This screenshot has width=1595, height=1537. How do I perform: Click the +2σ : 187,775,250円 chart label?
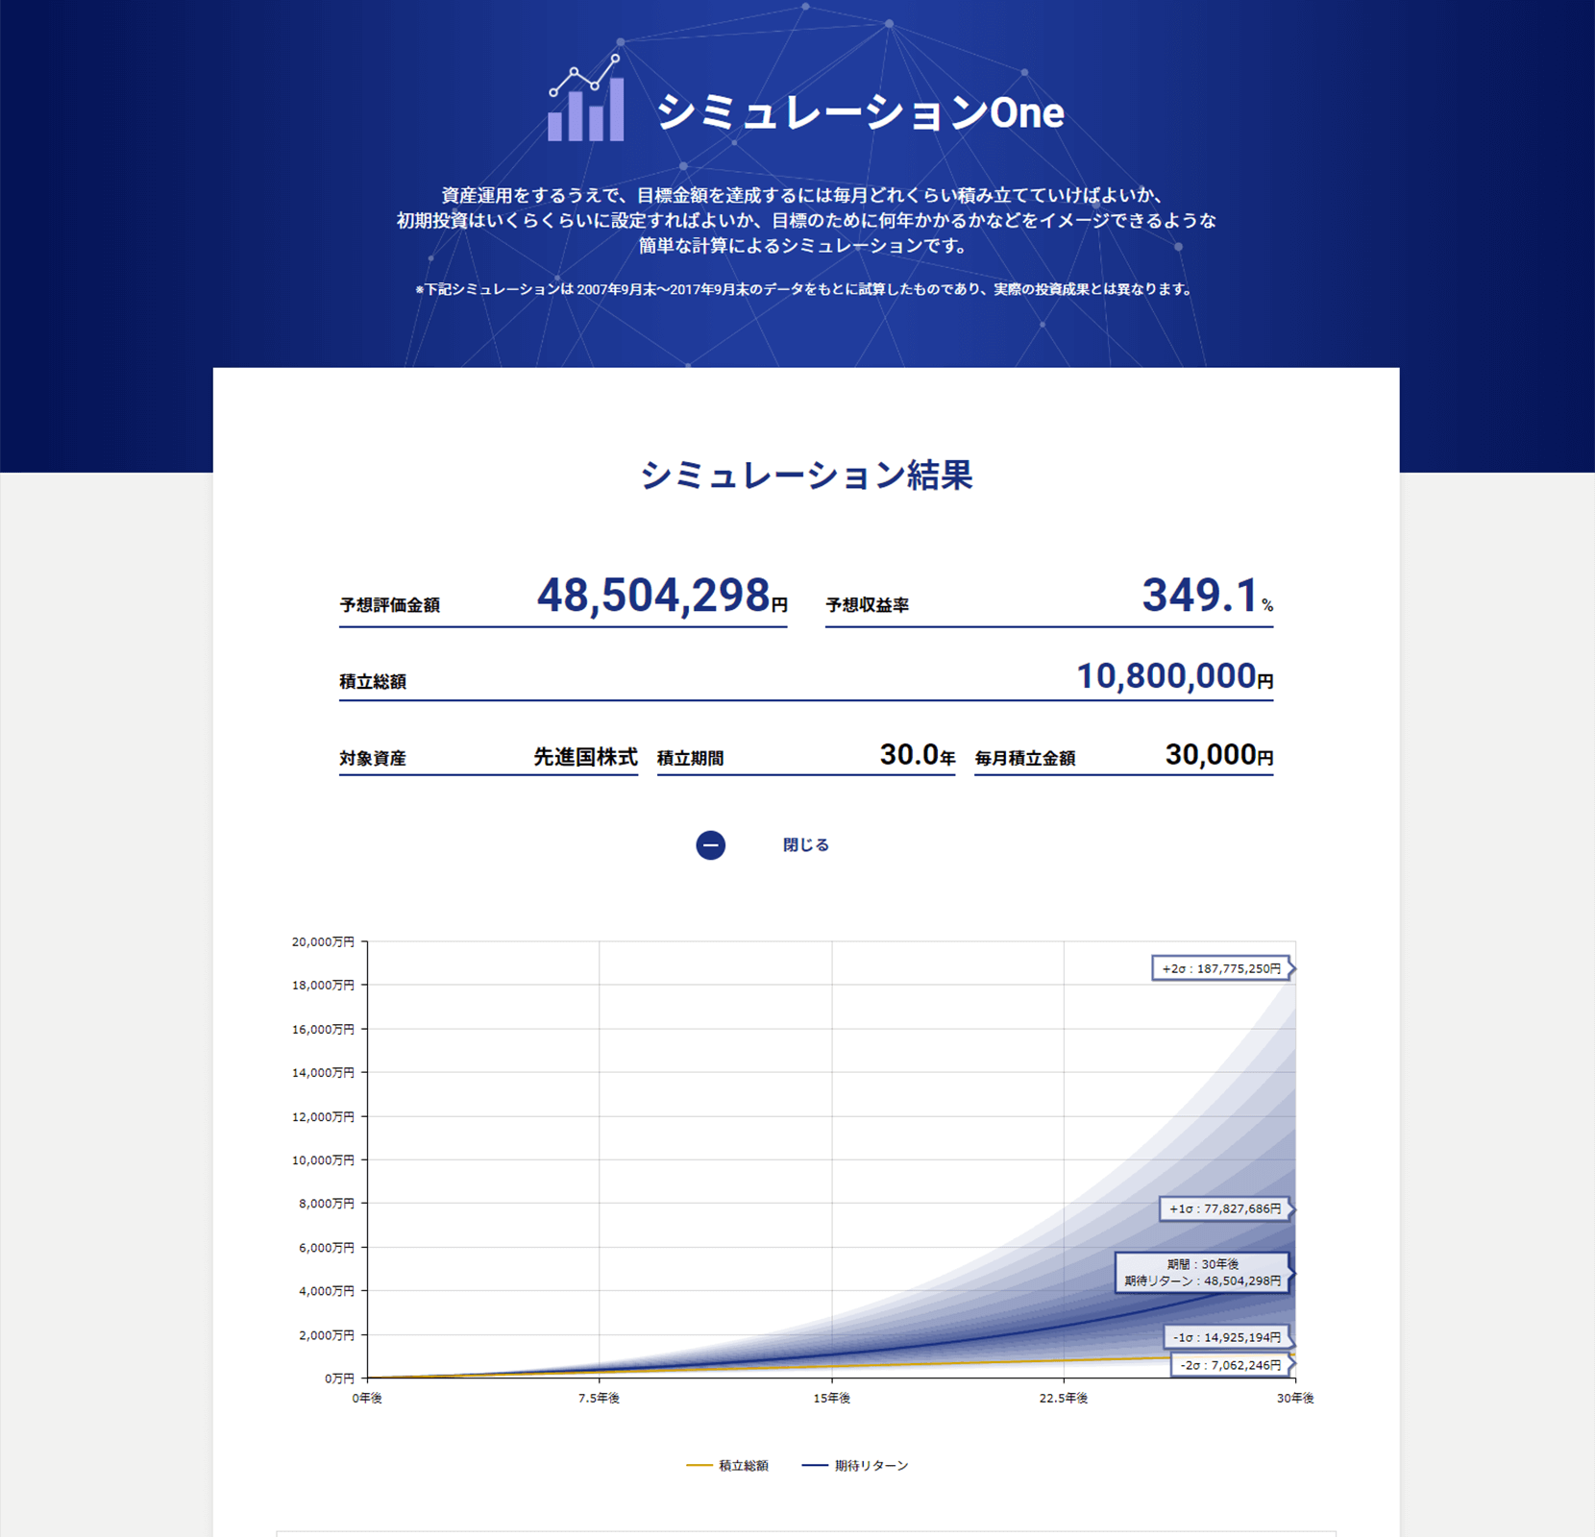point(1221,968)
